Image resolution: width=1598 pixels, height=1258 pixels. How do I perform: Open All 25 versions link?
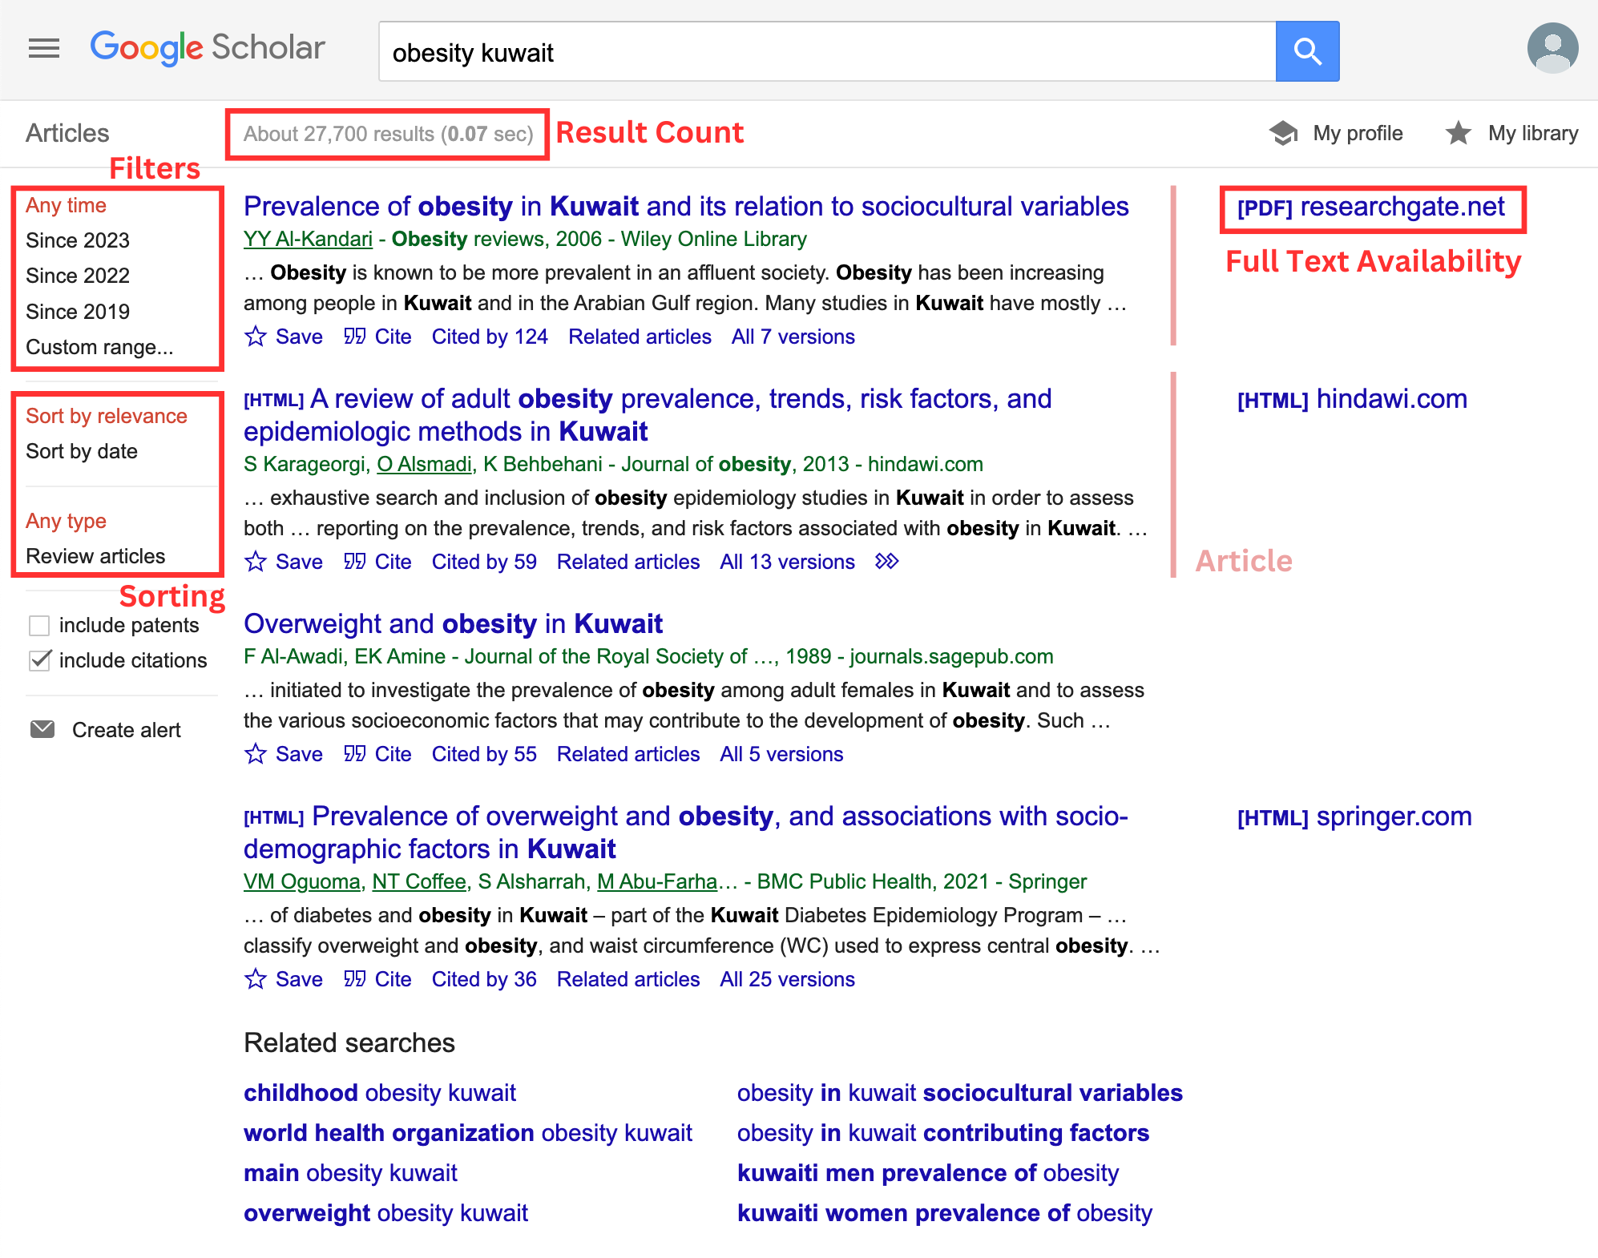[x=787, y=979]
